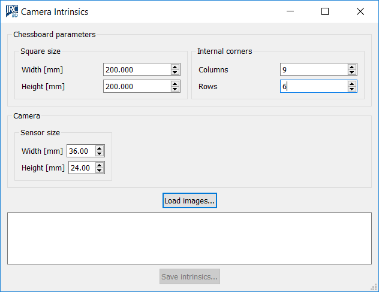
Task: Step down the sensor Height value
Action: [100, 171]
